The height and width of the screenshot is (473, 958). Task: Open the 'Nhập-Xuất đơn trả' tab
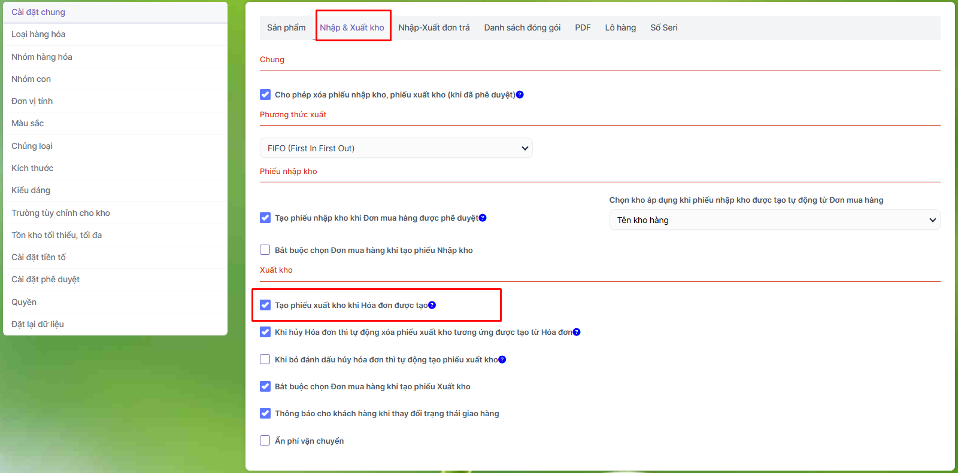(434, 28)
